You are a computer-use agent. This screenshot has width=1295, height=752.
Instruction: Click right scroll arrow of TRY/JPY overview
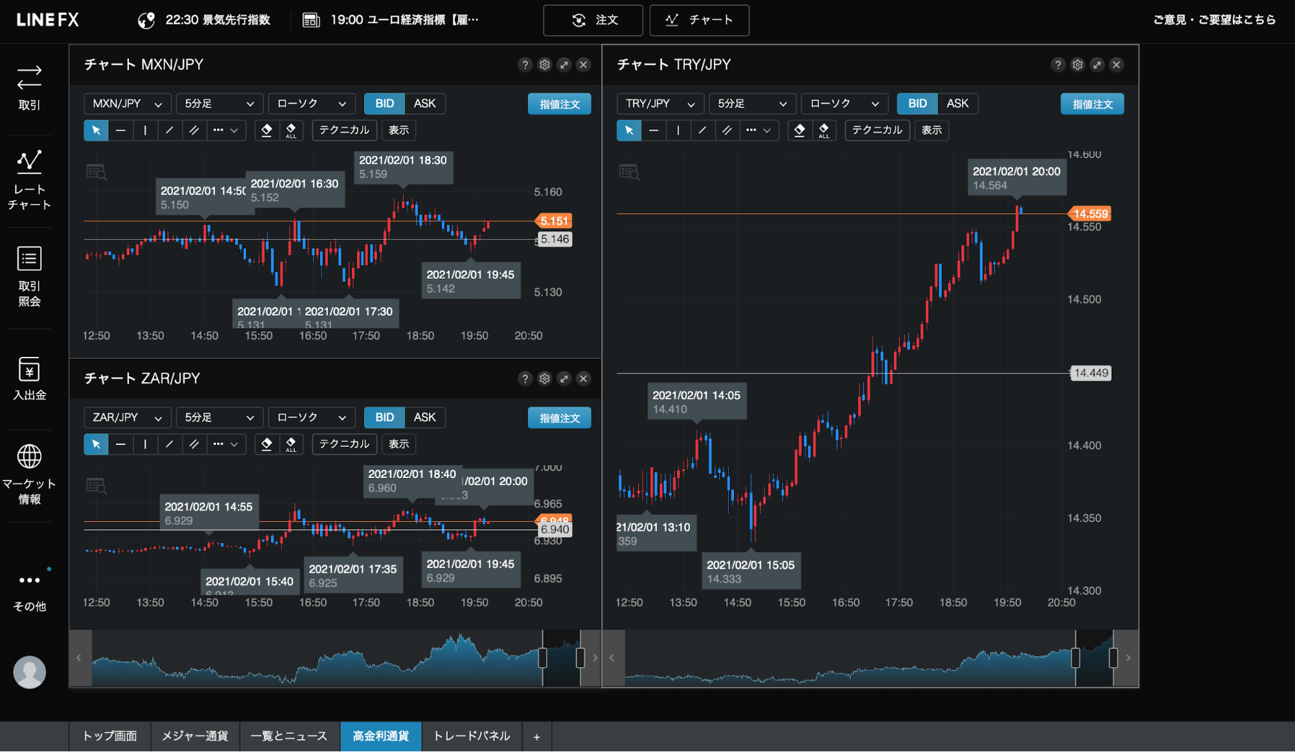pyautogui.click(x=1129, y=658)
